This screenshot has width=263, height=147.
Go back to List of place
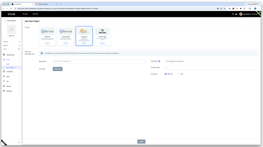point(10,21)
